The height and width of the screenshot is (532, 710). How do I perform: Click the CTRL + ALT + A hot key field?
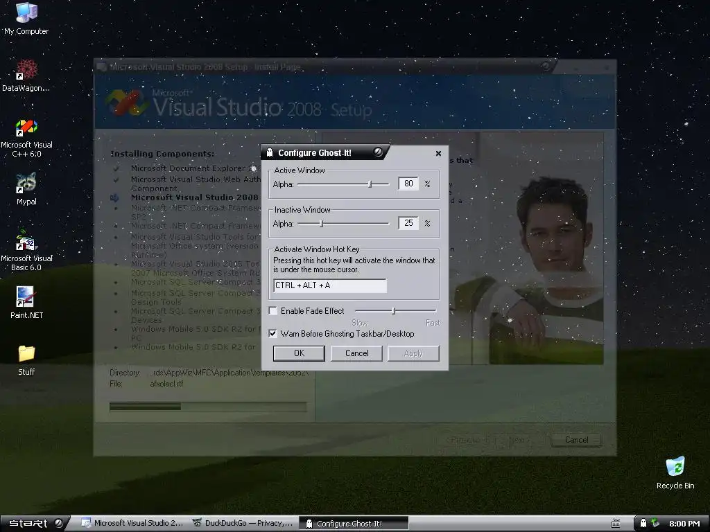(x=330, y=285)
